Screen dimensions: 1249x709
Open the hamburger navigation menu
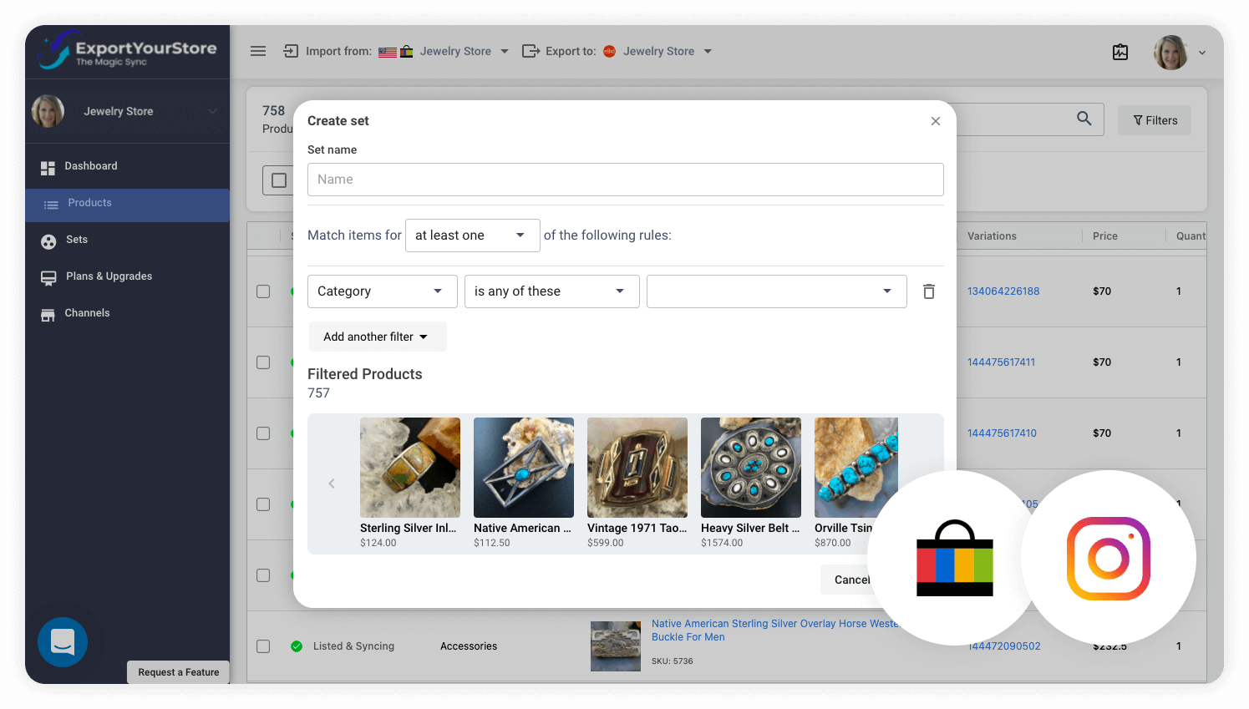click(x=258, y=50)
